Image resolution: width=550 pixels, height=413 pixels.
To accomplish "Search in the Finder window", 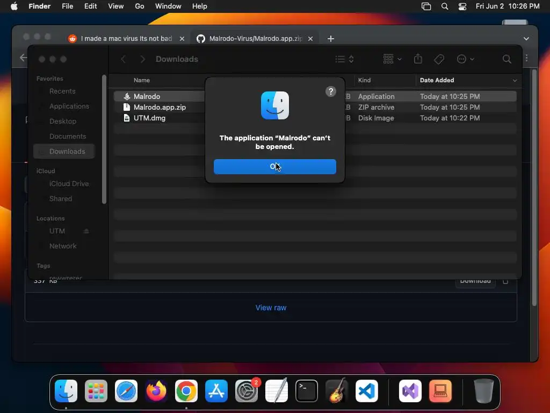I will (x=506, y=59).
